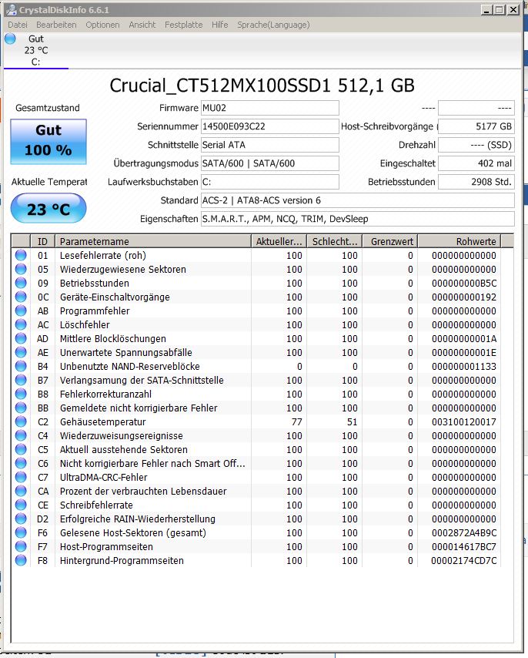Click status orb of Wiederzuweisungsereignisse row
528x658 pixels.
click(x=21, y=435)
